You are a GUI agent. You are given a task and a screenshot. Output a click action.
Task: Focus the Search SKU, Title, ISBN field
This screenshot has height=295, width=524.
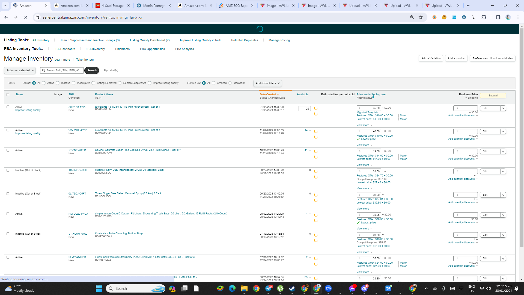(x=62, y=70)
